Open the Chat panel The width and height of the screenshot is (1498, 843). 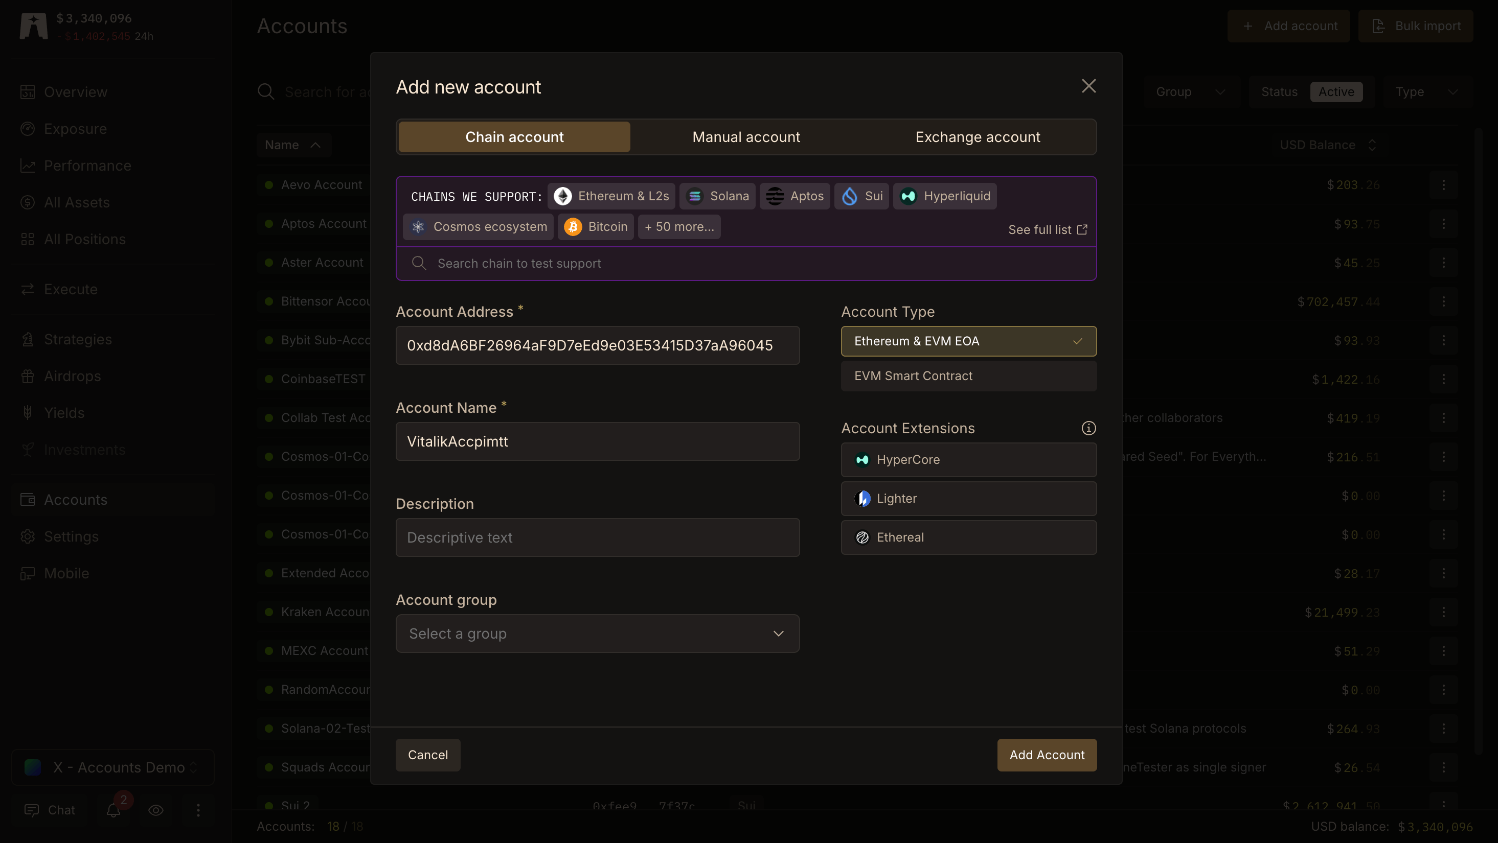(50, 810)
